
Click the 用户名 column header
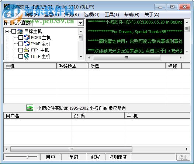[x=38, y=116]
